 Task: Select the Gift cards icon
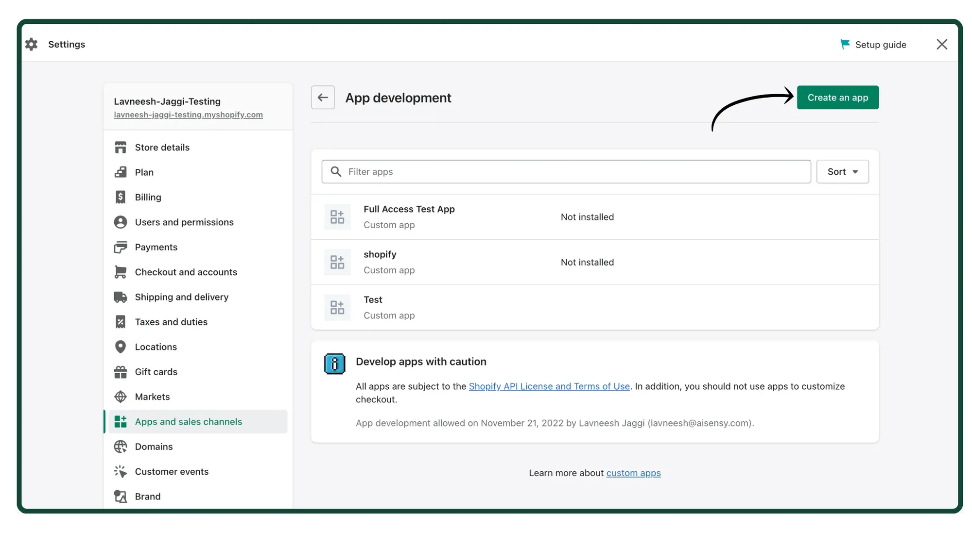(121, 371)
